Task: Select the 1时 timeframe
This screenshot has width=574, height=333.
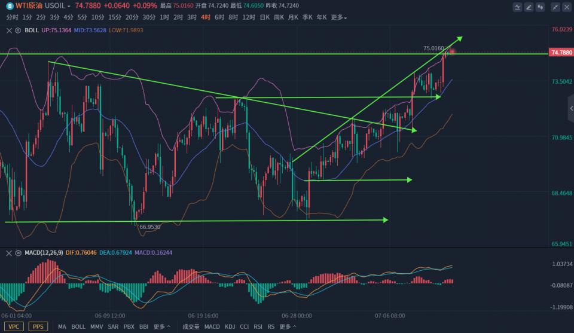Action: [x=164, y=17]
